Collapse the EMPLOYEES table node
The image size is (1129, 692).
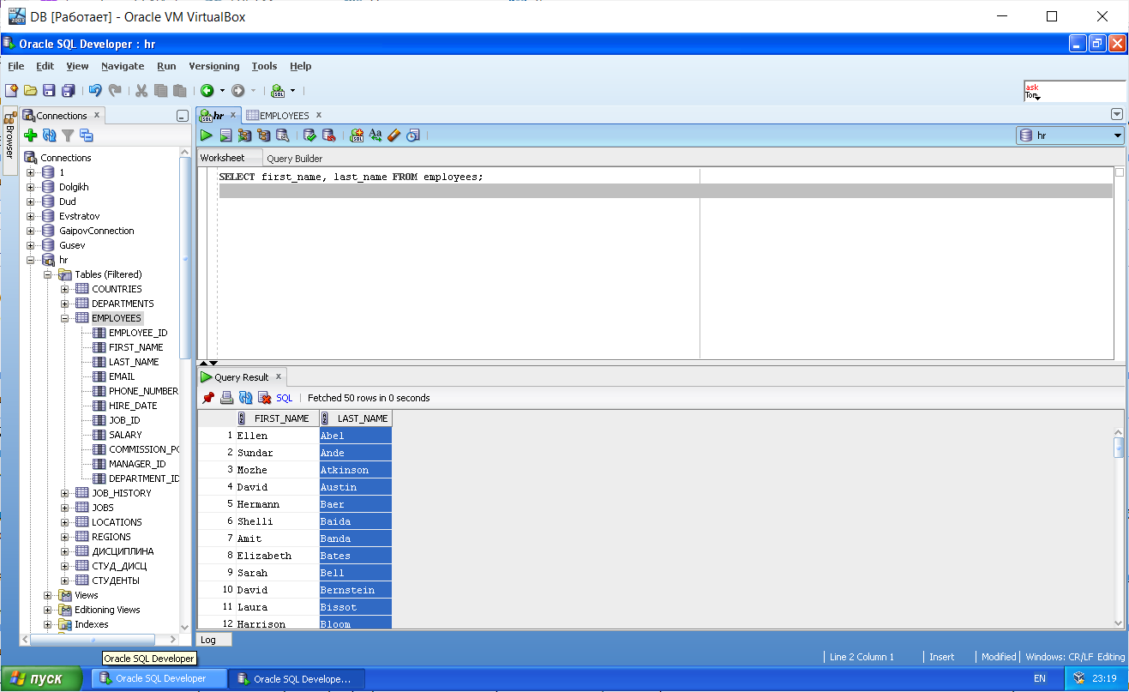[65, 318]
